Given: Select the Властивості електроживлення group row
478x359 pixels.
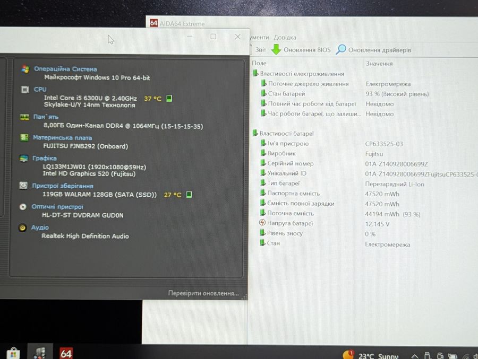Looking at the screenshot, I should click(298, 74).
